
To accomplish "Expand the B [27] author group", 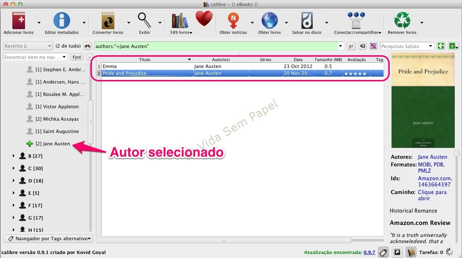I will 13,156.
